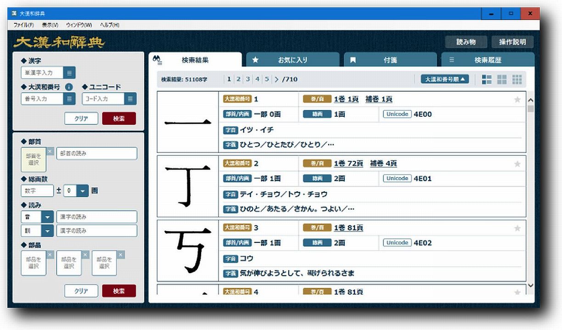
Task: Open the 総画数 plus-minus range dropdown
Action: [x=82, y=191]
